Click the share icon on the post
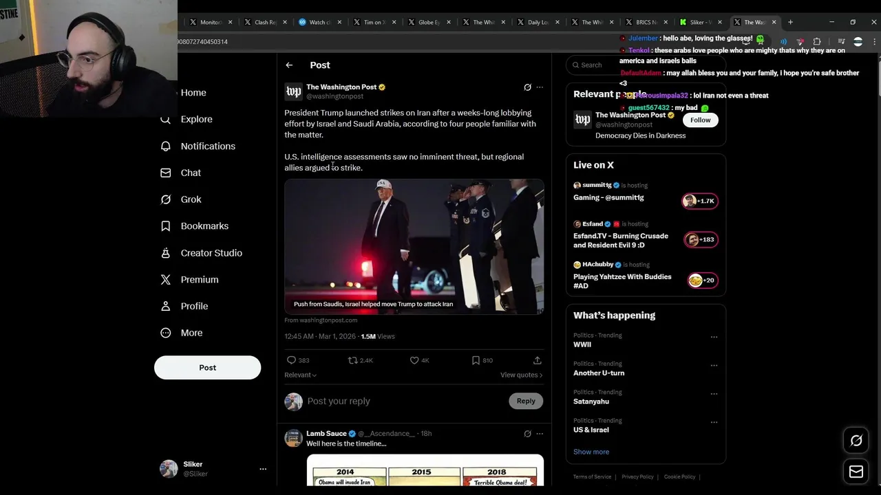The image size is (881, 495). (x=538, y=360)
